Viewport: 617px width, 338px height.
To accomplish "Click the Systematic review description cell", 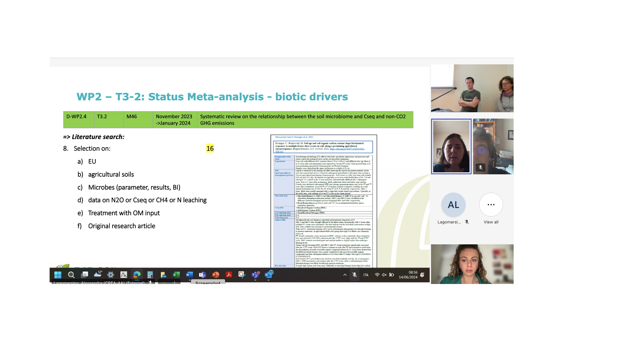I will pyautogui.click(x=305, y=120).
